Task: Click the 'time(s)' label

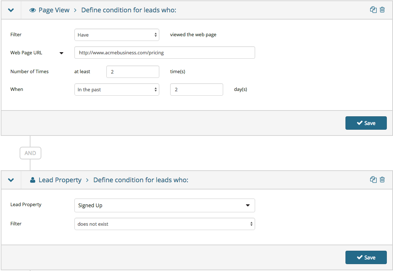Action: coord(178,72)
